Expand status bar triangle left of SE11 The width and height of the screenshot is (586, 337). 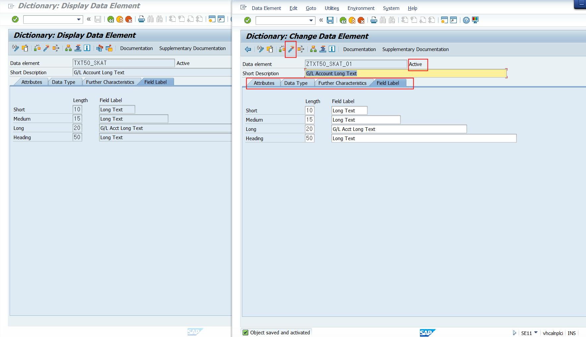[x=514, y=333]
